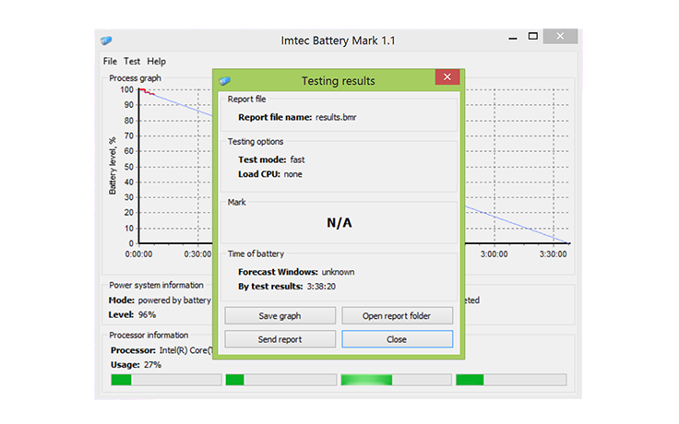This screenshot has width=679, height=424.
Task: Minimize the Imtec Battery Mark window
Action: pyautogui.click(x=513, y=37)
